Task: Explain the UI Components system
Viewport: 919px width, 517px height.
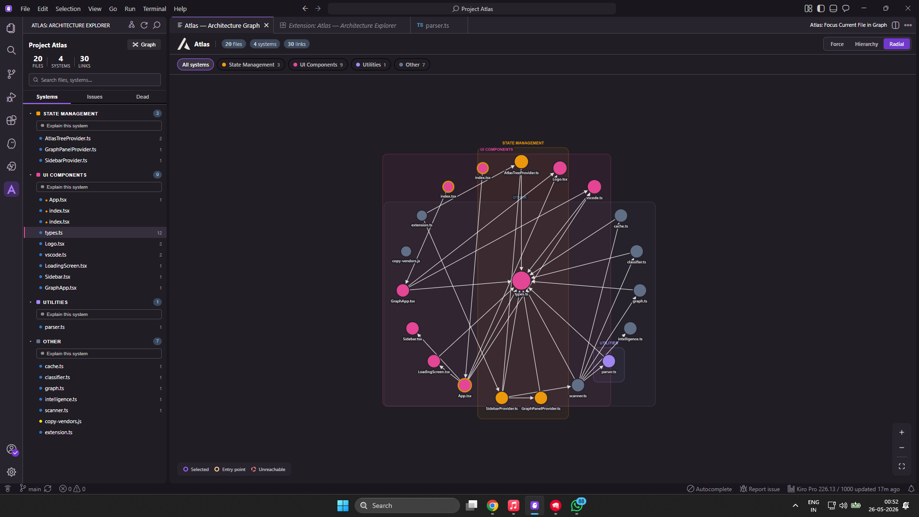Action: (x=99, y=187)
